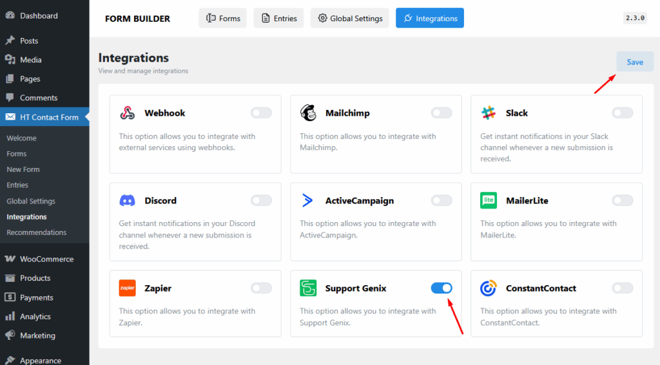Viewport: 660px width, 365px height.
Task: Open the Recommendations sidebar link
Action: (x=36, y=232)
